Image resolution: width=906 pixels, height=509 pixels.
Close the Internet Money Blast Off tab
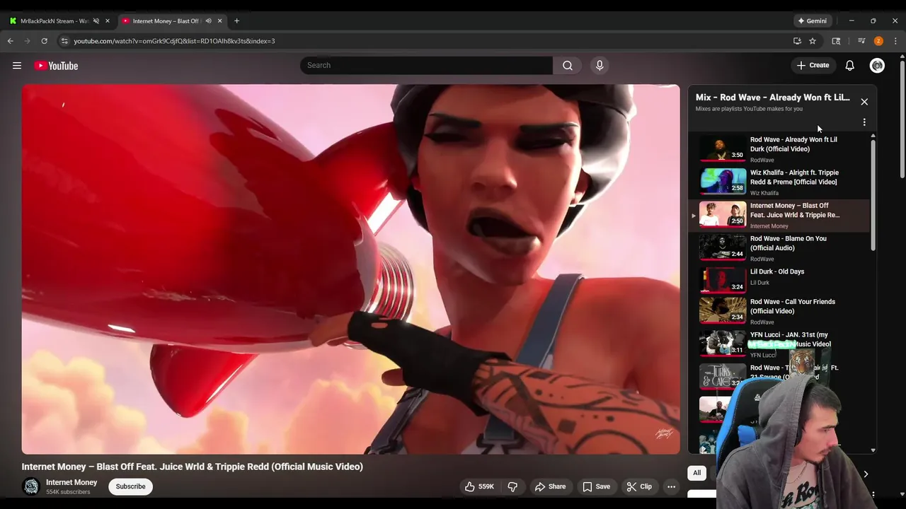[x=220, y=21]
